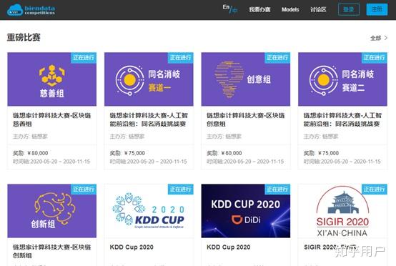396x266 pixels.
Task: Click 正在进行 badge on 创新组 card
Action: (x=84, y=189)
